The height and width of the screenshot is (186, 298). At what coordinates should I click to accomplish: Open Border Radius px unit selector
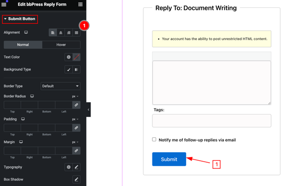(x=75, y=96)
